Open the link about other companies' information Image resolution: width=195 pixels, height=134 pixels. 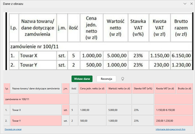pyautogui.click(x=170, y=129)
